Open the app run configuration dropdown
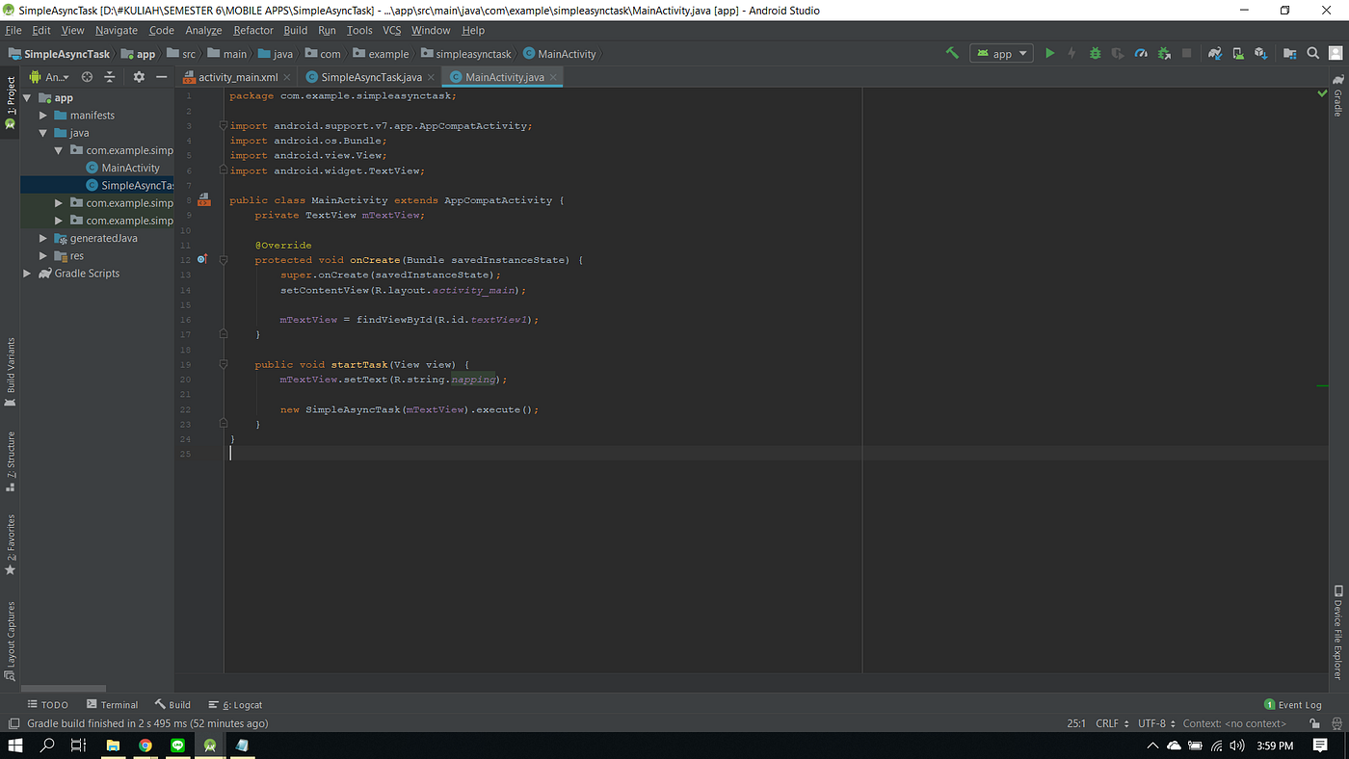 1002,54
